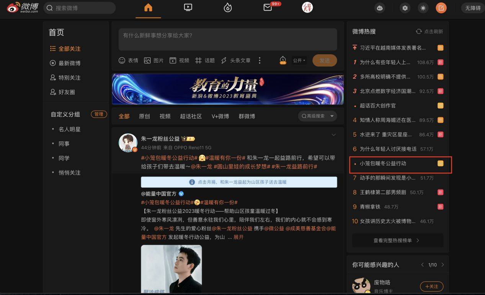Open settings gear icon in header
Image resolution: width=485 pixels, height=295 pixels.
point(405,8)
